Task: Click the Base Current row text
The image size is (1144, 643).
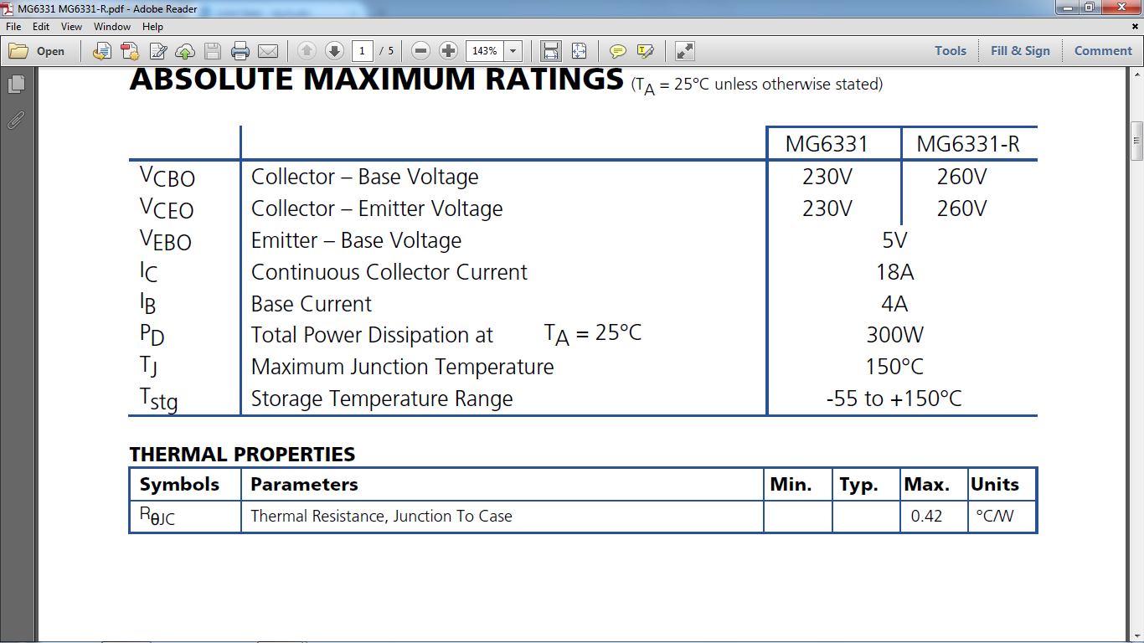Action: click(312, 304)
